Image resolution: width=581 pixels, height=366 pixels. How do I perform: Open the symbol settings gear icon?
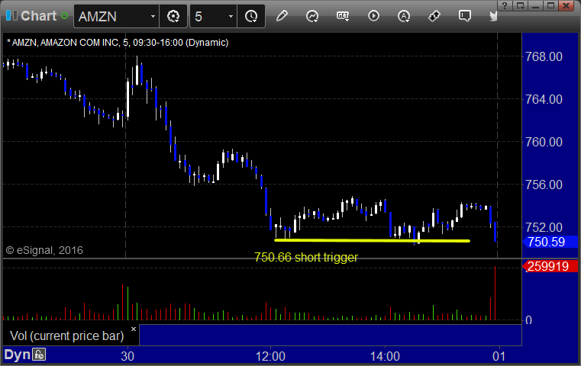click(173, 16)
